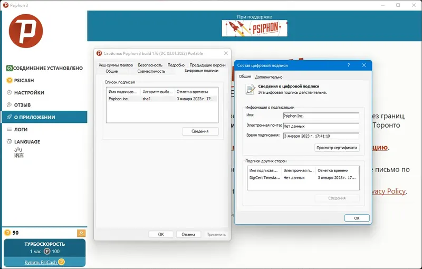
Task: Select DigiCert Timestamp countersignature row
Action: point(303,178)
